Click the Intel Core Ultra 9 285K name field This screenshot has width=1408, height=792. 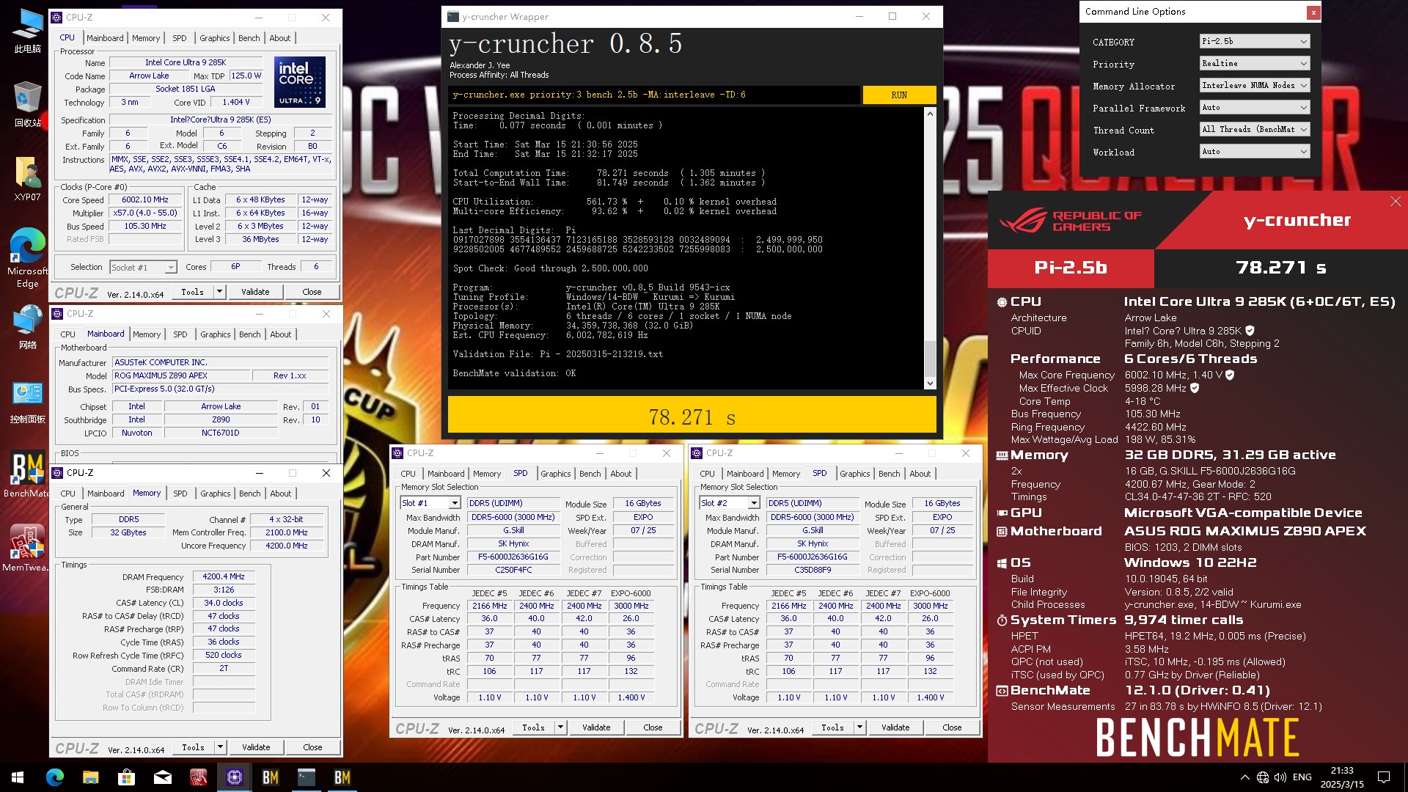186,62
